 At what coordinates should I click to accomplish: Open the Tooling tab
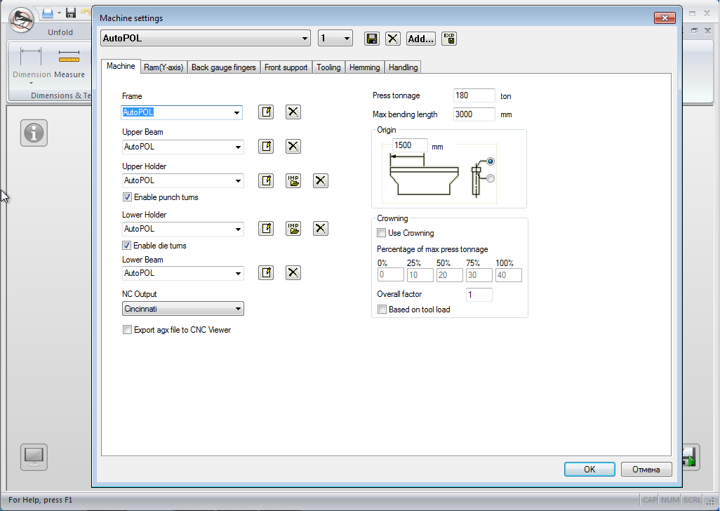tap(328, 67)
